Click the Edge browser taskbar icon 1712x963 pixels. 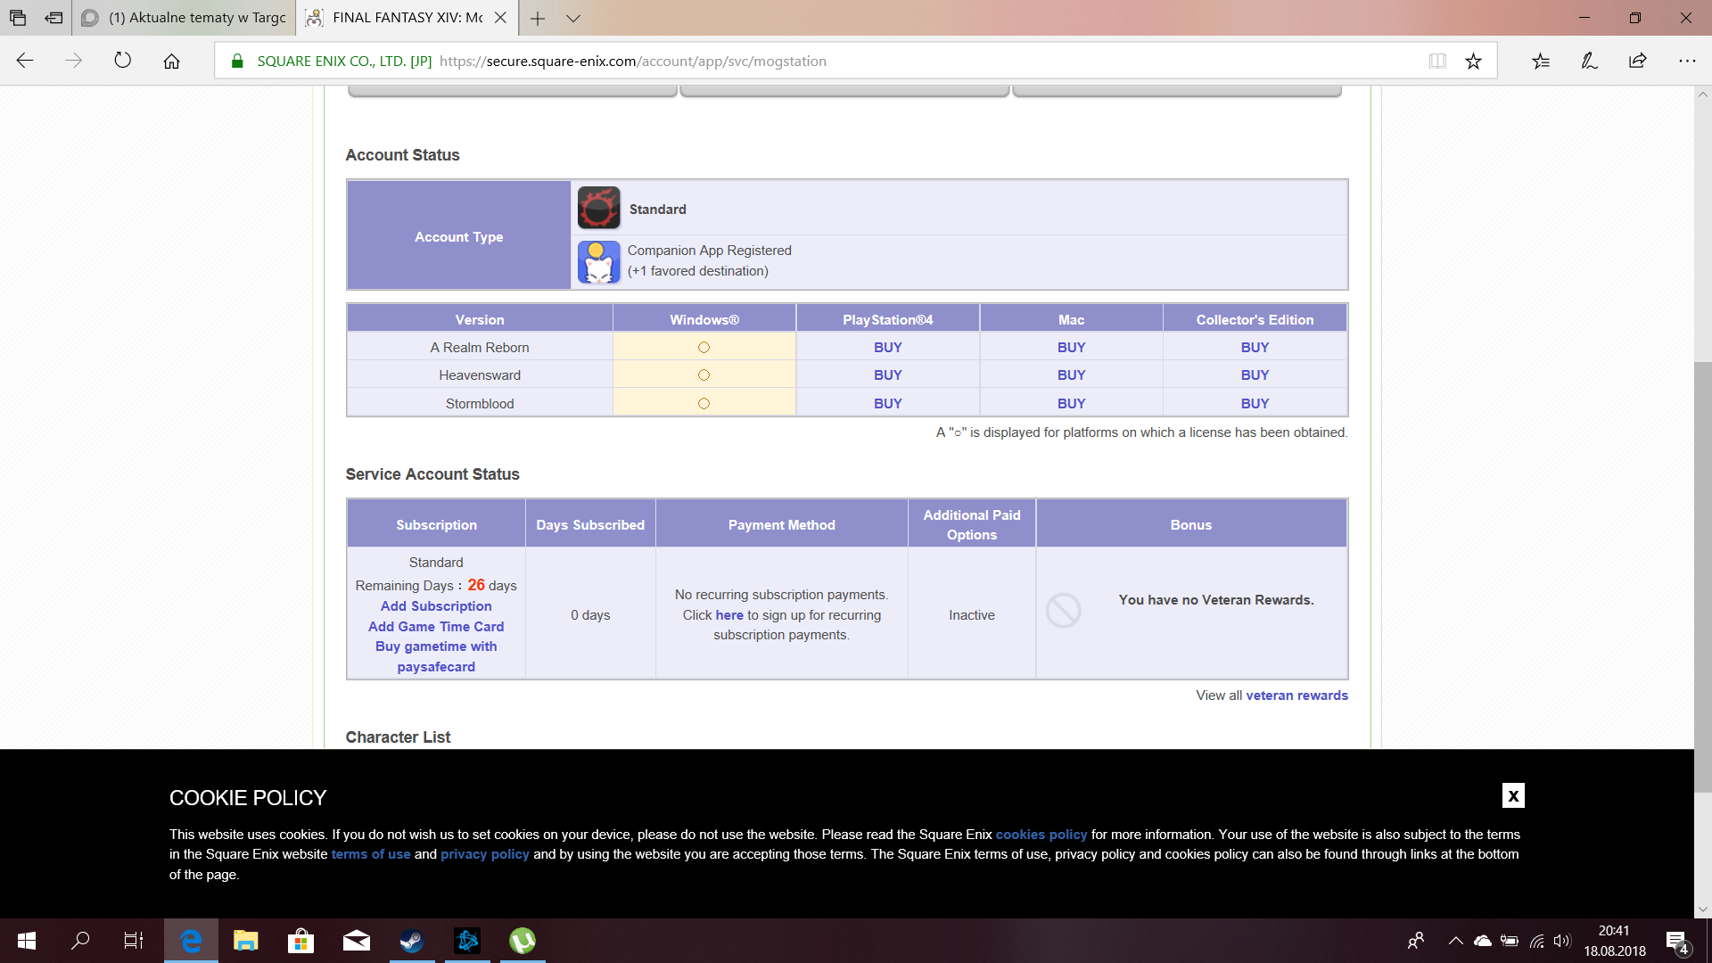[191, 941]
